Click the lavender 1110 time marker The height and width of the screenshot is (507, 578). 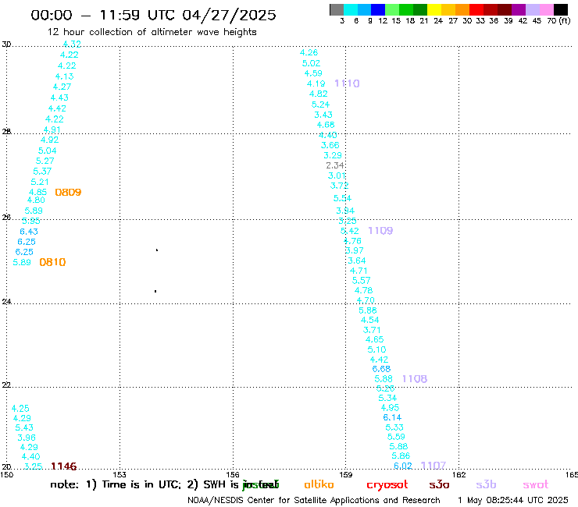(x=347, y=83)
